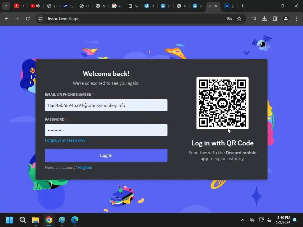Image resolution: width=303 pixels, height=227 pixels.
Task: Switch to the tab with bank building icon
Action: (133, 6)
